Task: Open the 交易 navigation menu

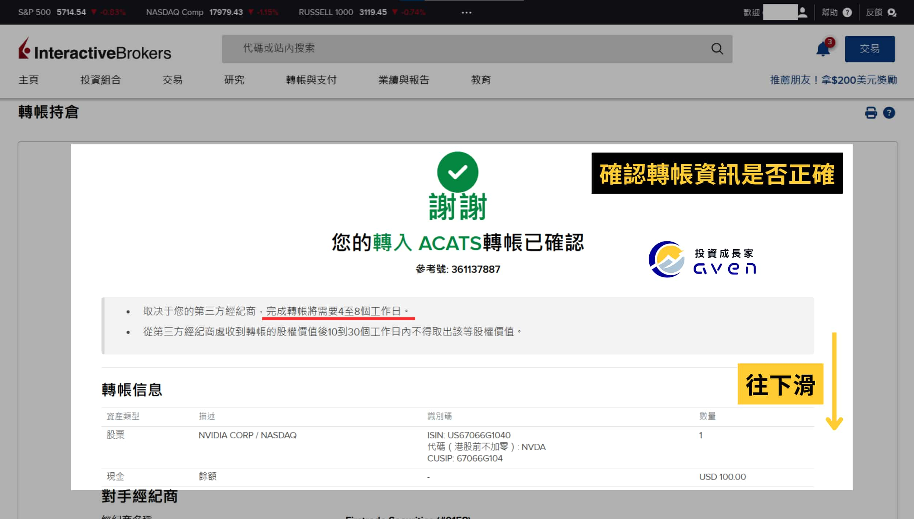Action: coord(172,80)
